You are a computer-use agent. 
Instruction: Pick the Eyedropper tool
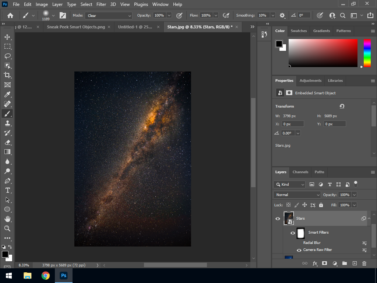[x=7, y=94]
